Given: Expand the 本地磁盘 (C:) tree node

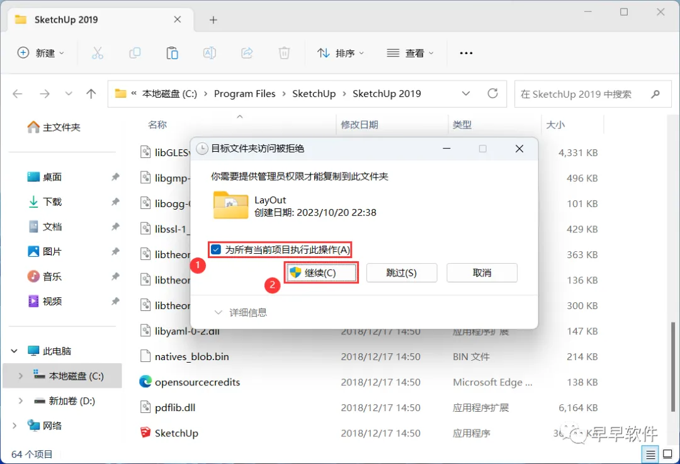Looking at the screenshot, I should pyautogui.click(x=20, y=376).
